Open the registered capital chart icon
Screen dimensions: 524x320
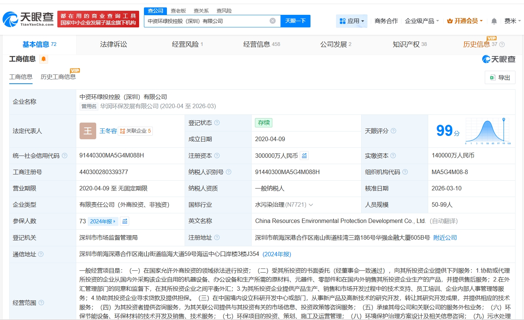(x=304, y=156)
